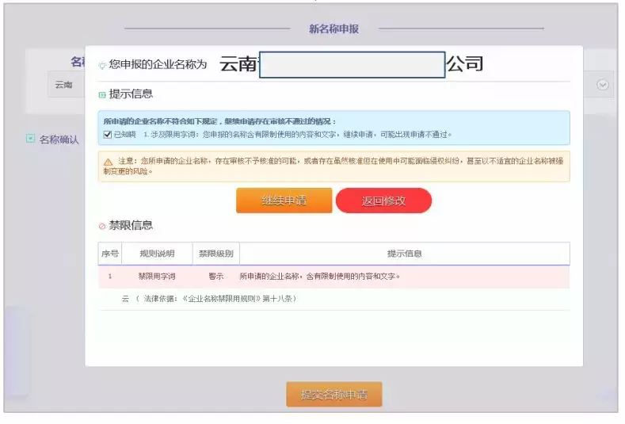The image size is (625, 424).
Task: Click the 名称确认 section label
Action: click(x=59, y=139)
